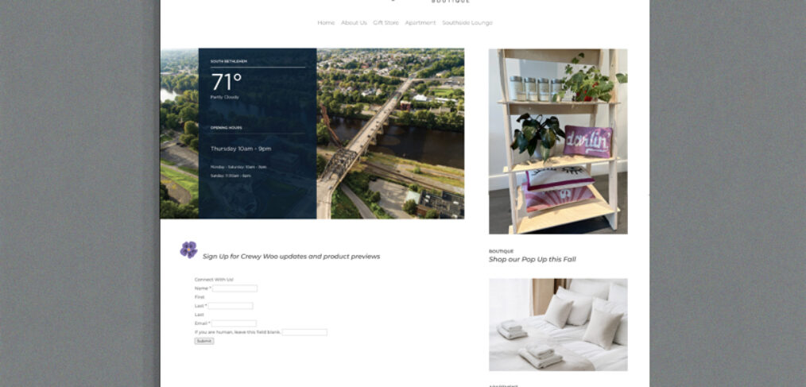Click into the Email input field

pos(234,323)
